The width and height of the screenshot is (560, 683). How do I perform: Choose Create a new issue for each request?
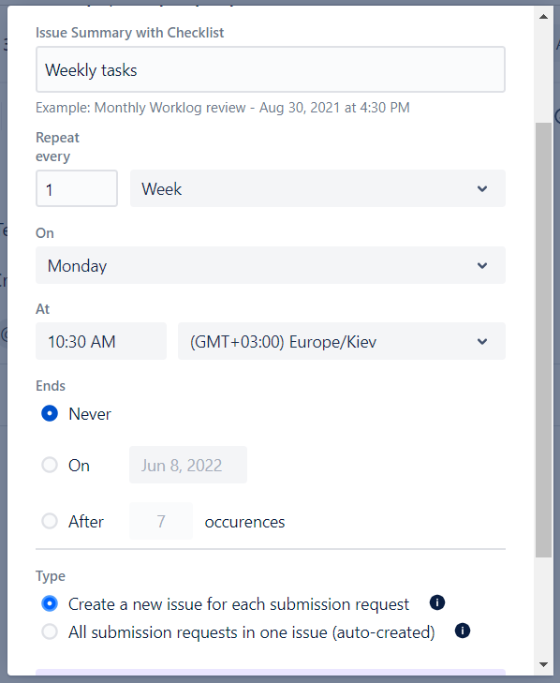coord(50,603)
